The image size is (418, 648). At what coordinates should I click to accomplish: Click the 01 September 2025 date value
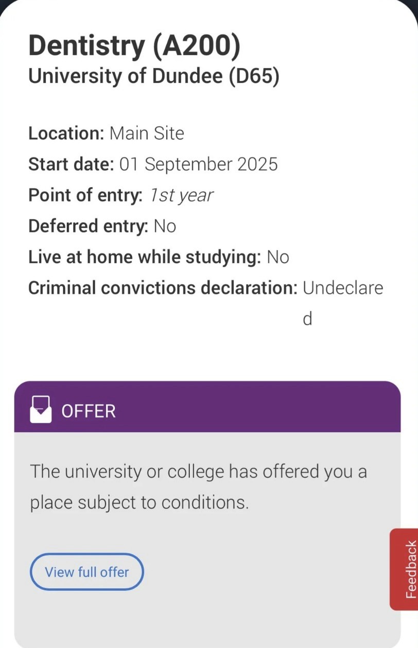(198, 164)
